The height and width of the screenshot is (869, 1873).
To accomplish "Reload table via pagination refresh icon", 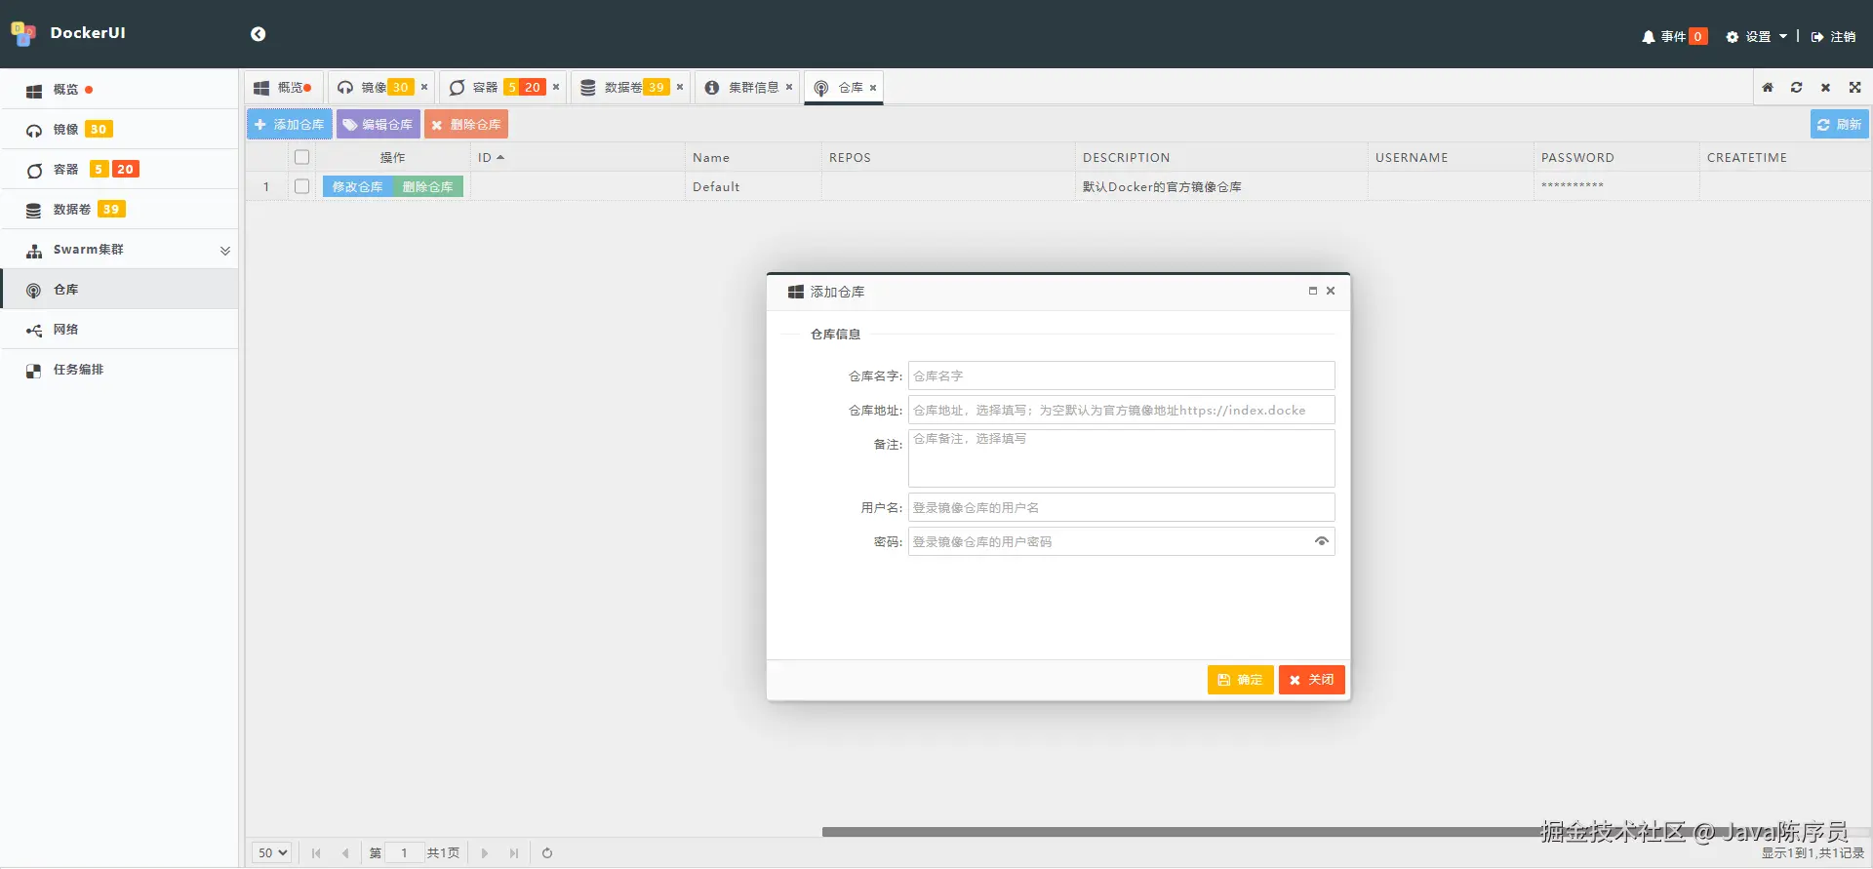I will point(547,853).
